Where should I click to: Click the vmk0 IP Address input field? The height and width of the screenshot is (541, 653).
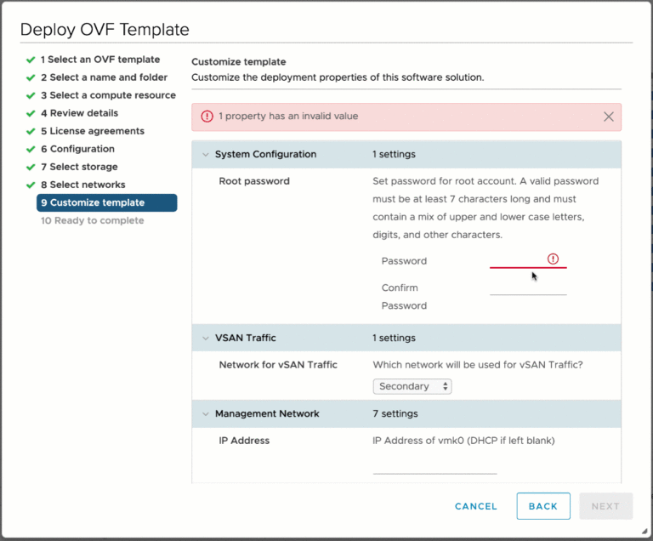click(434, 465)
